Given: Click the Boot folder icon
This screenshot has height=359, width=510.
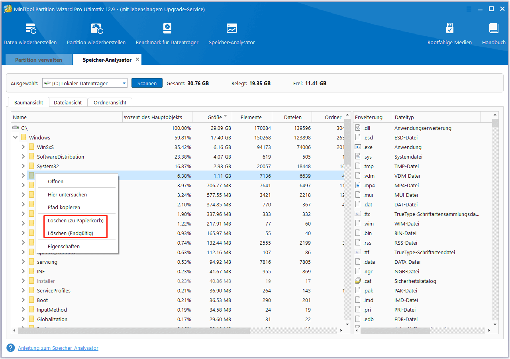Looking at the screenshot, I should [x=31, y=300].
